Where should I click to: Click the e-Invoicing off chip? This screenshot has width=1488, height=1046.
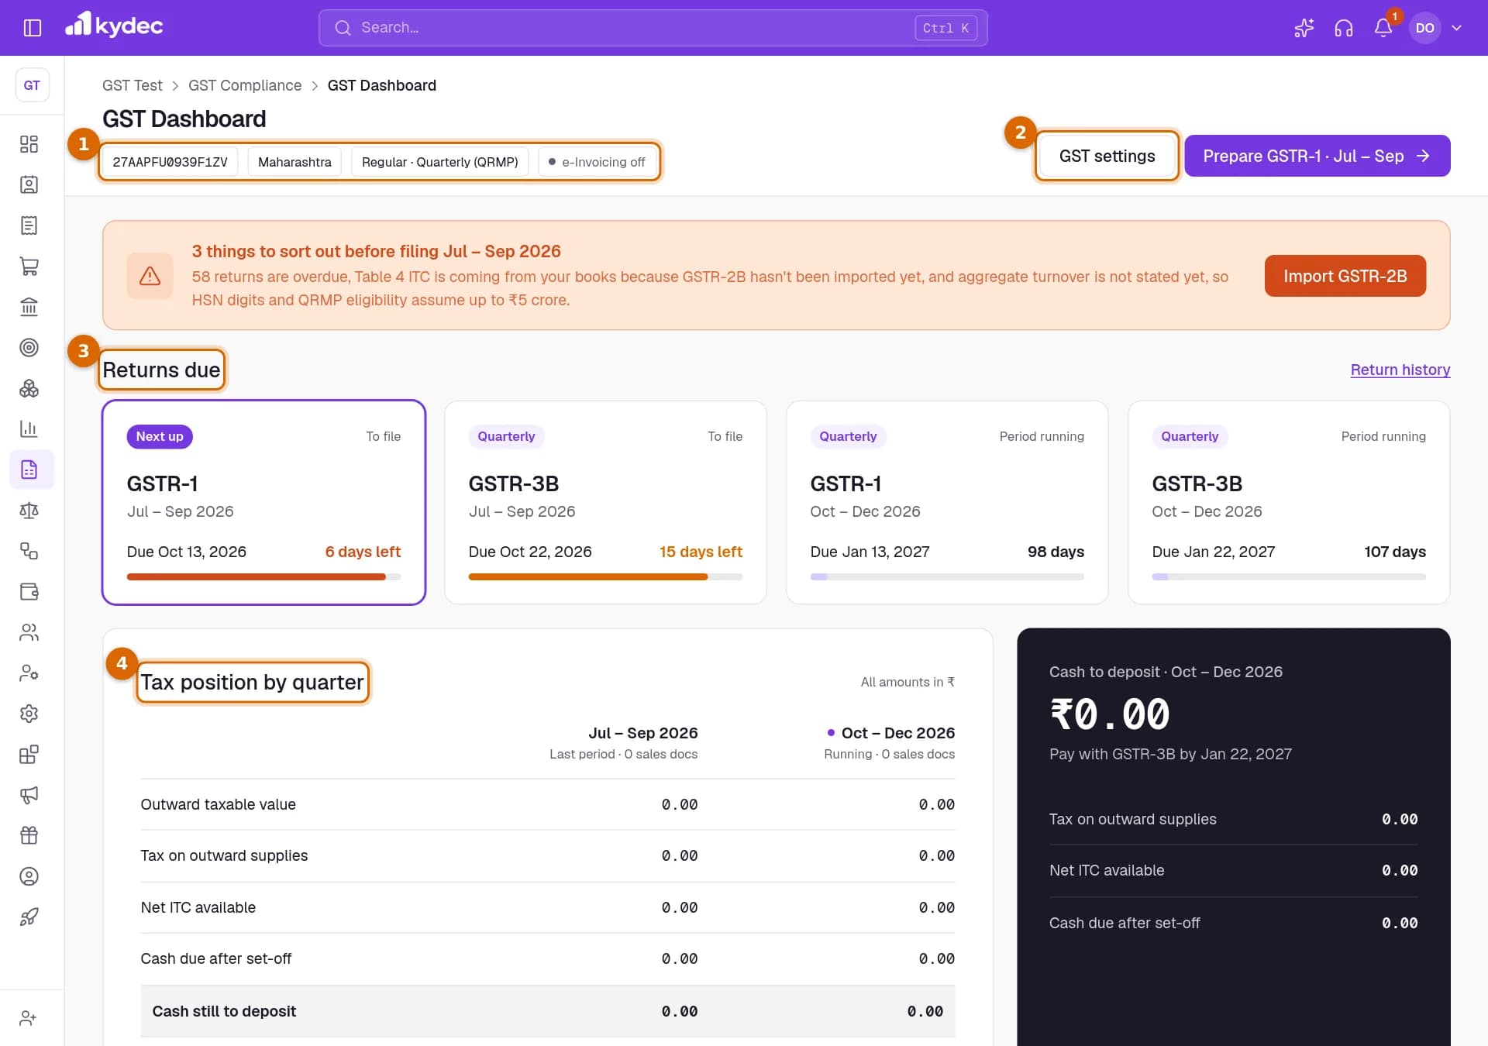pyautogui.click(x=597, y=162)
